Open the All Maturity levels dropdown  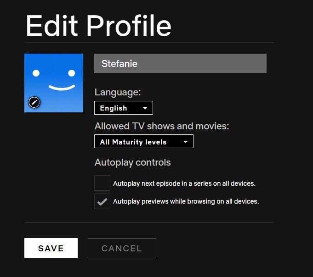(144, 141)
